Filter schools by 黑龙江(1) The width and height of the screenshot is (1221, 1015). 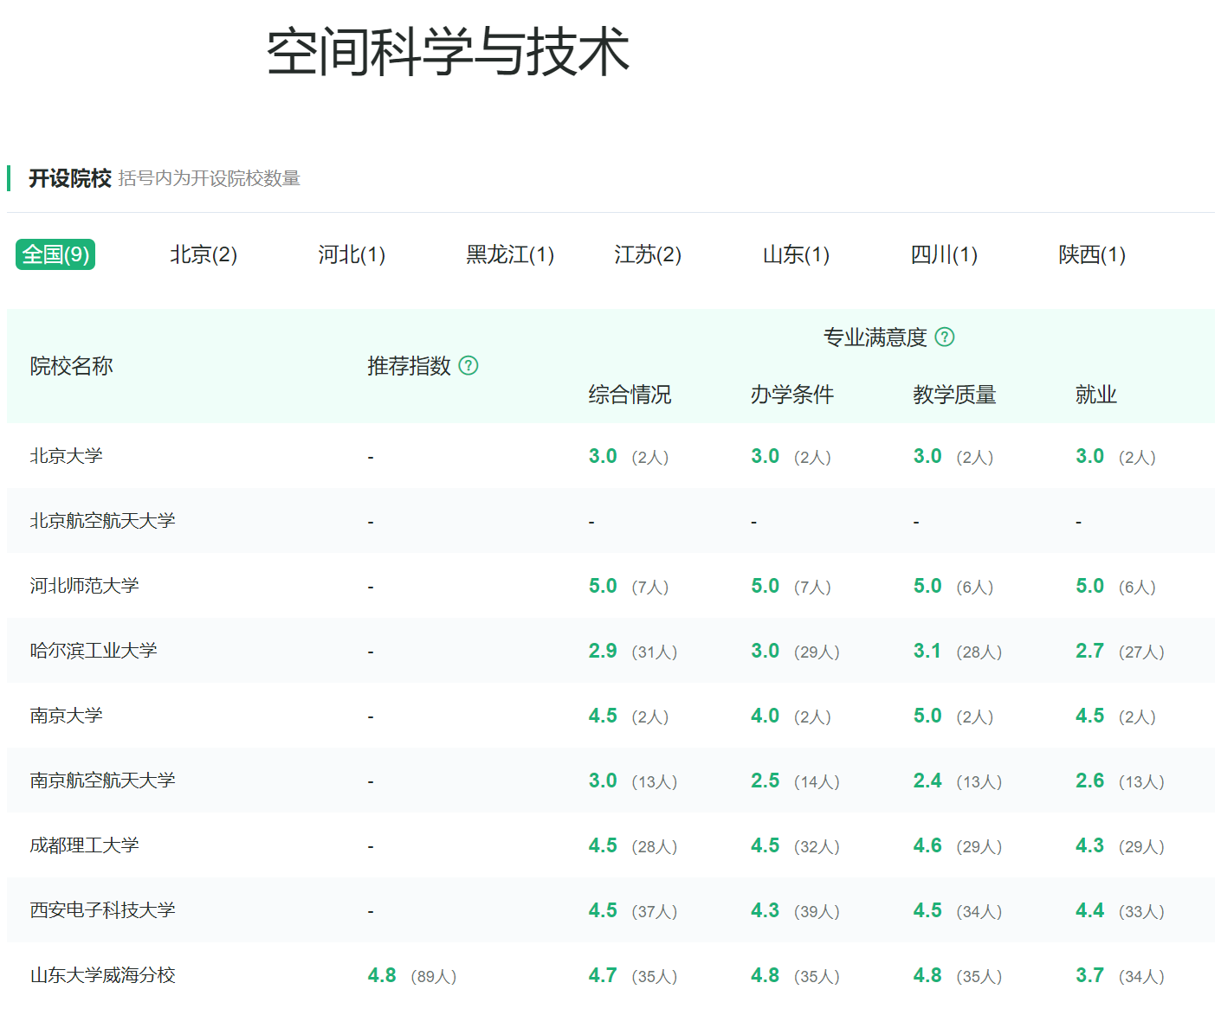pos(509,254)
